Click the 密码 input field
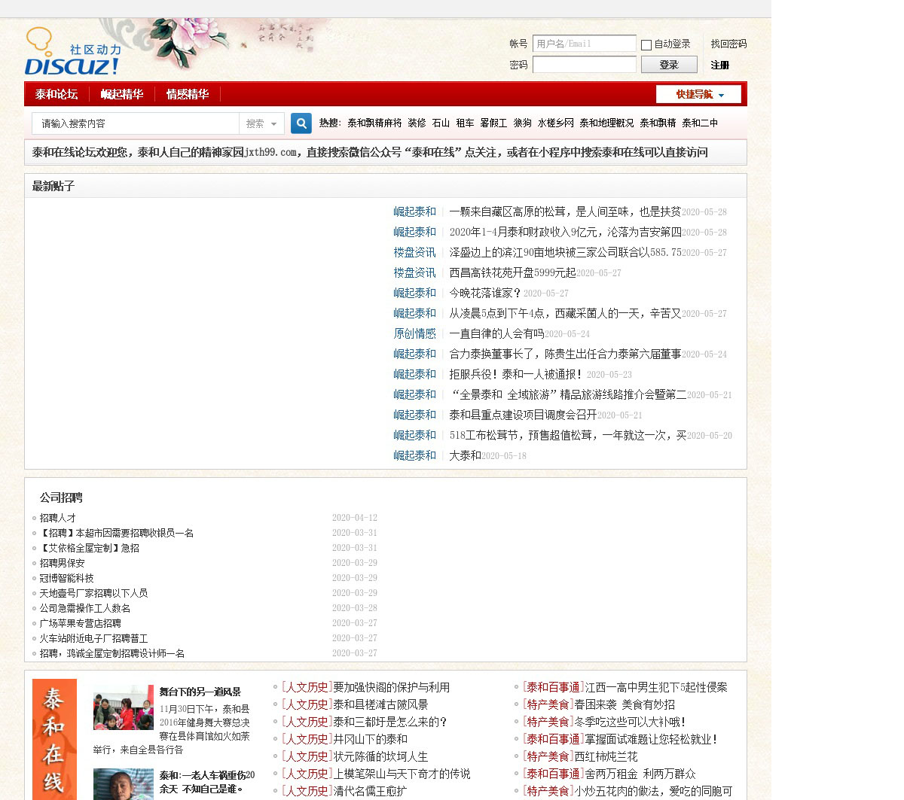The width and height of the screenshot is (904, 800). click(x=584, y=65)
